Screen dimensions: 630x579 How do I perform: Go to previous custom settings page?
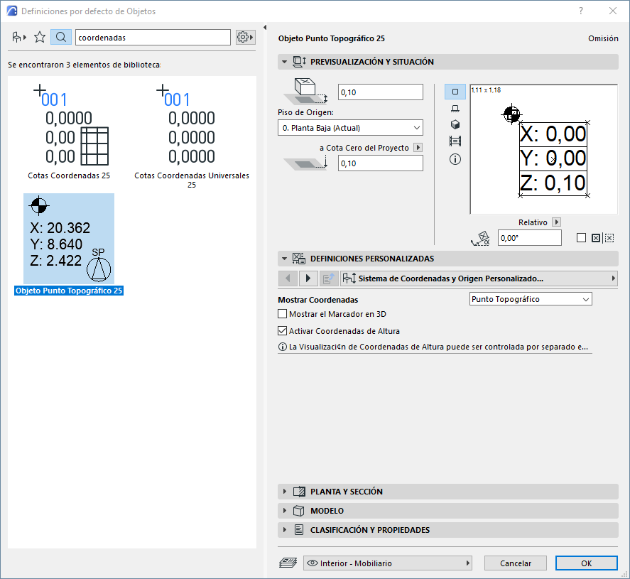click(288, 278)
